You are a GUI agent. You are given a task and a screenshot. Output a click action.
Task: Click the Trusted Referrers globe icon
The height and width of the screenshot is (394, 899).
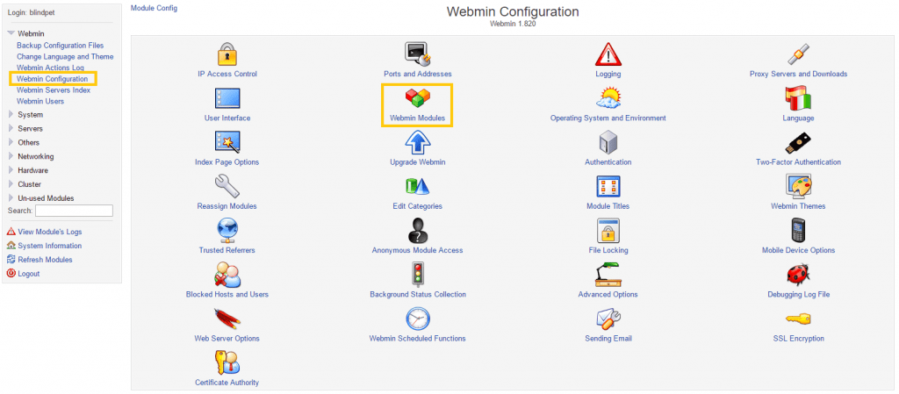(227, 231)
